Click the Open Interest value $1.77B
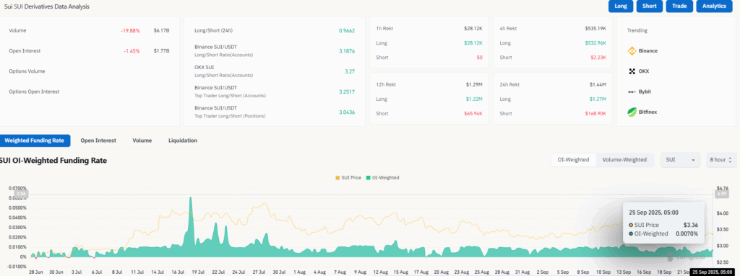Viewport: 740px width, 276px height. click(x=161, y=51)
